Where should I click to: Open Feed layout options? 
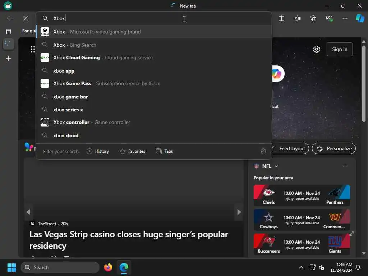290,148
